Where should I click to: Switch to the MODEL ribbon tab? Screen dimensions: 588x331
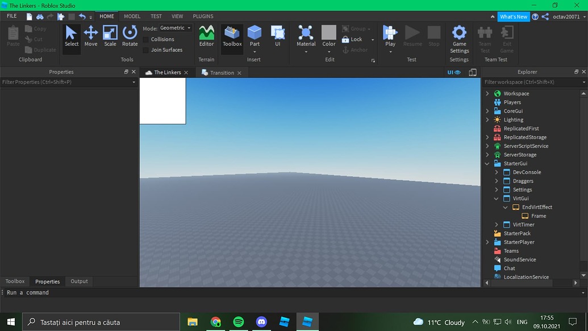132,16
